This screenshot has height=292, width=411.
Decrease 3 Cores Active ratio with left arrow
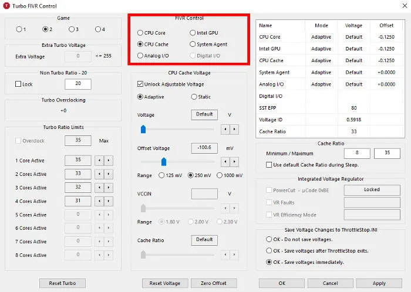point(99,188)
